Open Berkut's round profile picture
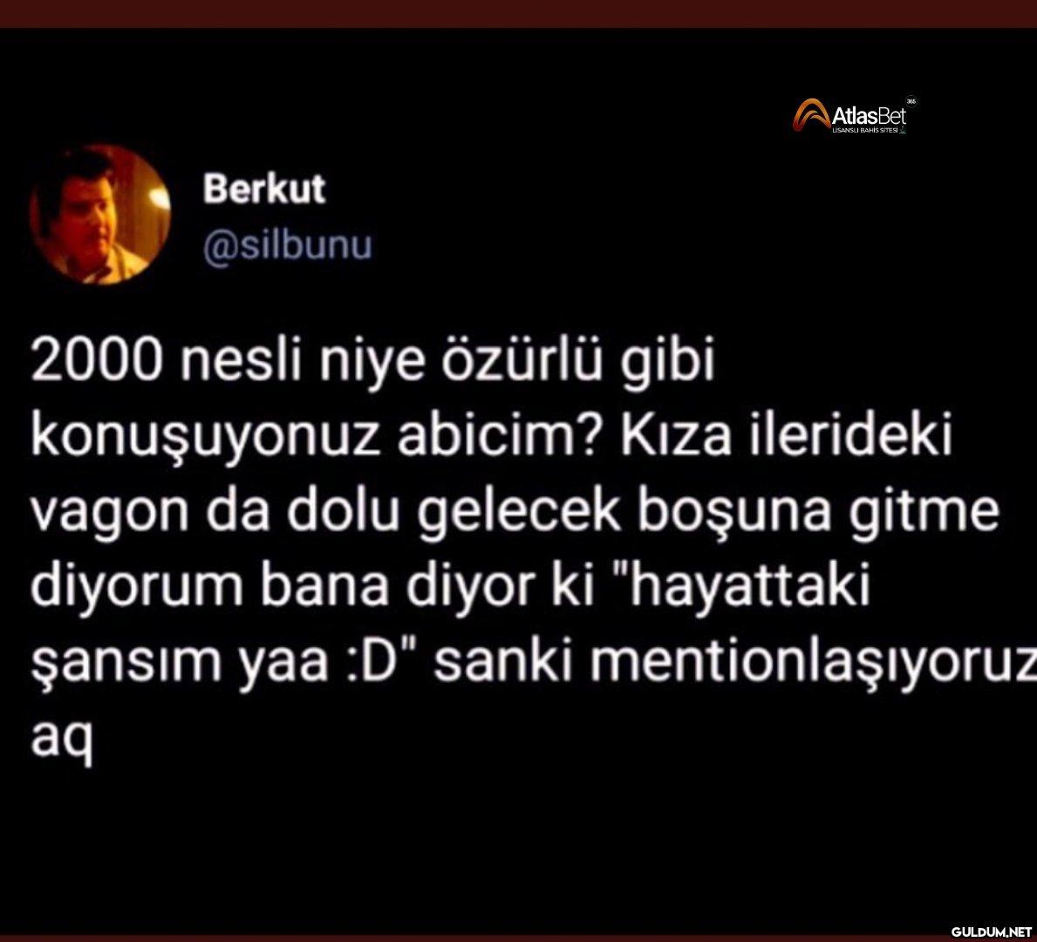1037x942 pixels. [100, 215]
